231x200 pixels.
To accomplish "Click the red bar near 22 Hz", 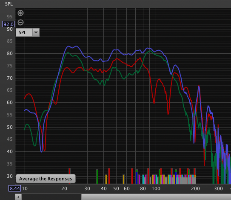I will click(x=69, y=176).
